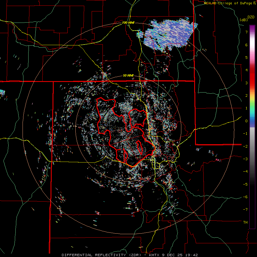The image size is (257, 257).
Task: Pick the "4" value on the dB scale
Action: [246, 70]
